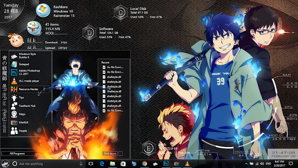This screenshot has height=168, width=298.
Task: Click the Recycle Bin Rainmeter icon
Action: [34, 28]
